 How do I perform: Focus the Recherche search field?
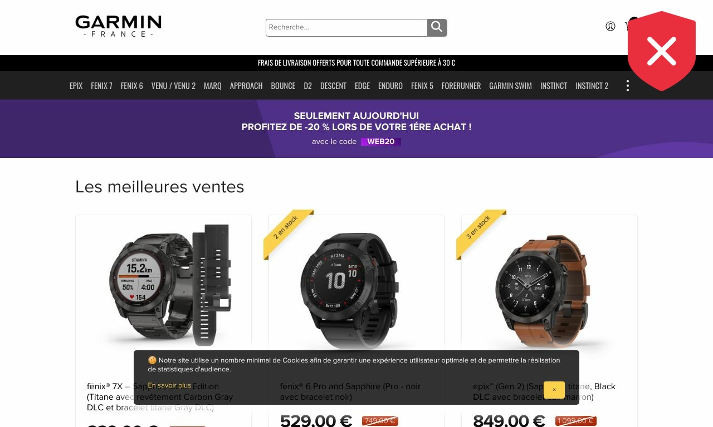[346, 27]
